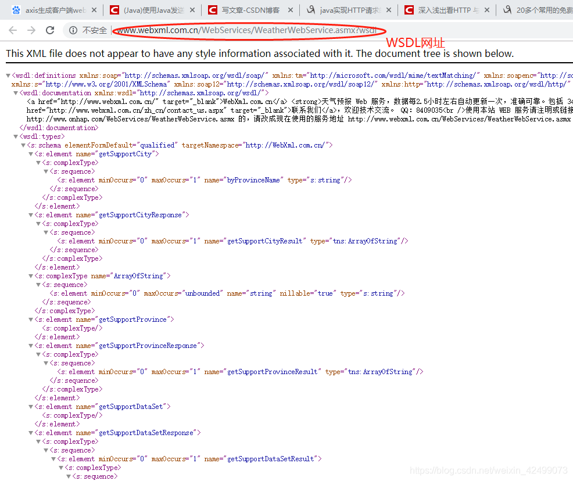The height and width of the screenshot is (481, 573).
Task: Reload the WSDL page
Action: tap(50, 30)
